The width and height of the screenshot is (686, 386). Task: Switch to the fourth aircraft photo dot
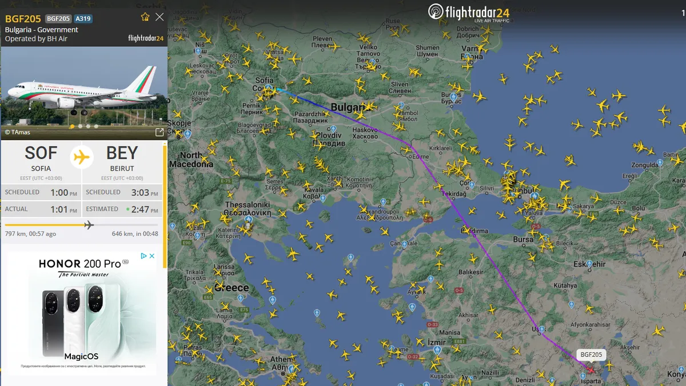pos(96,126)
